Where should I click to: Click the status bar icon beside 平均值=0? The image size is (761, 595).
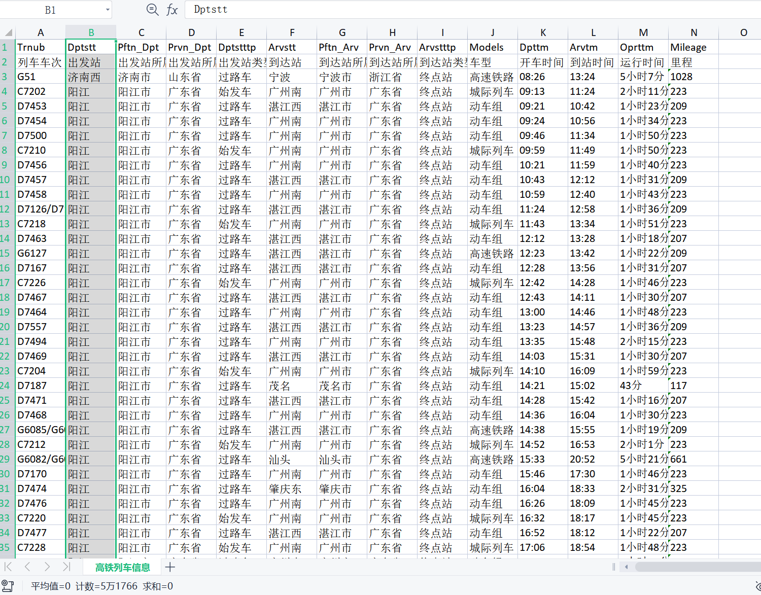click(8, 586)
